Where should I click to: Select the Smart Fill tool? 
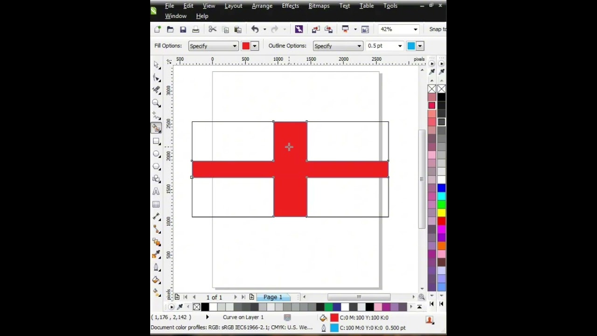pyautogui.click(x=156, y=128)
